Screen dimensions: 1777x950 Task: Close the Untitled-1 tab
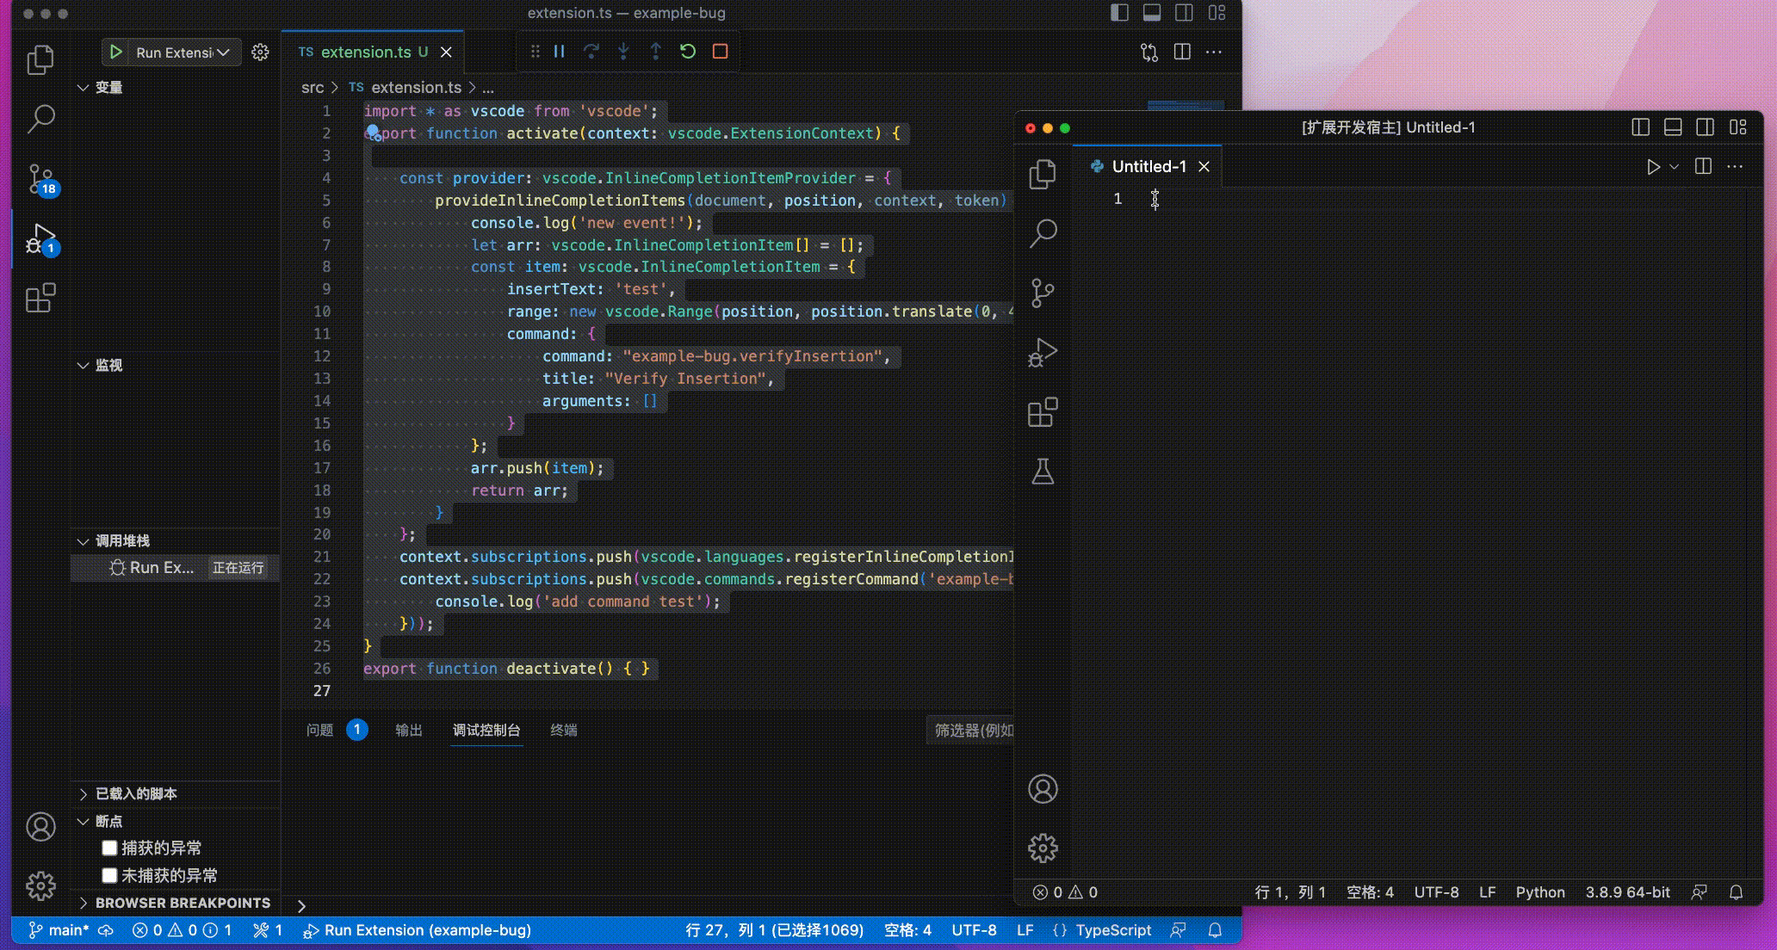click(x=1204, y=167)
